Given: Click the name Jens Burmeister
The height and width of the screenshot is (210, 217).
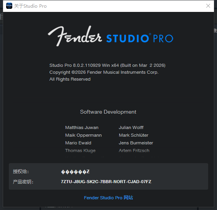Looking at the screenshot, I should (136, 143).
